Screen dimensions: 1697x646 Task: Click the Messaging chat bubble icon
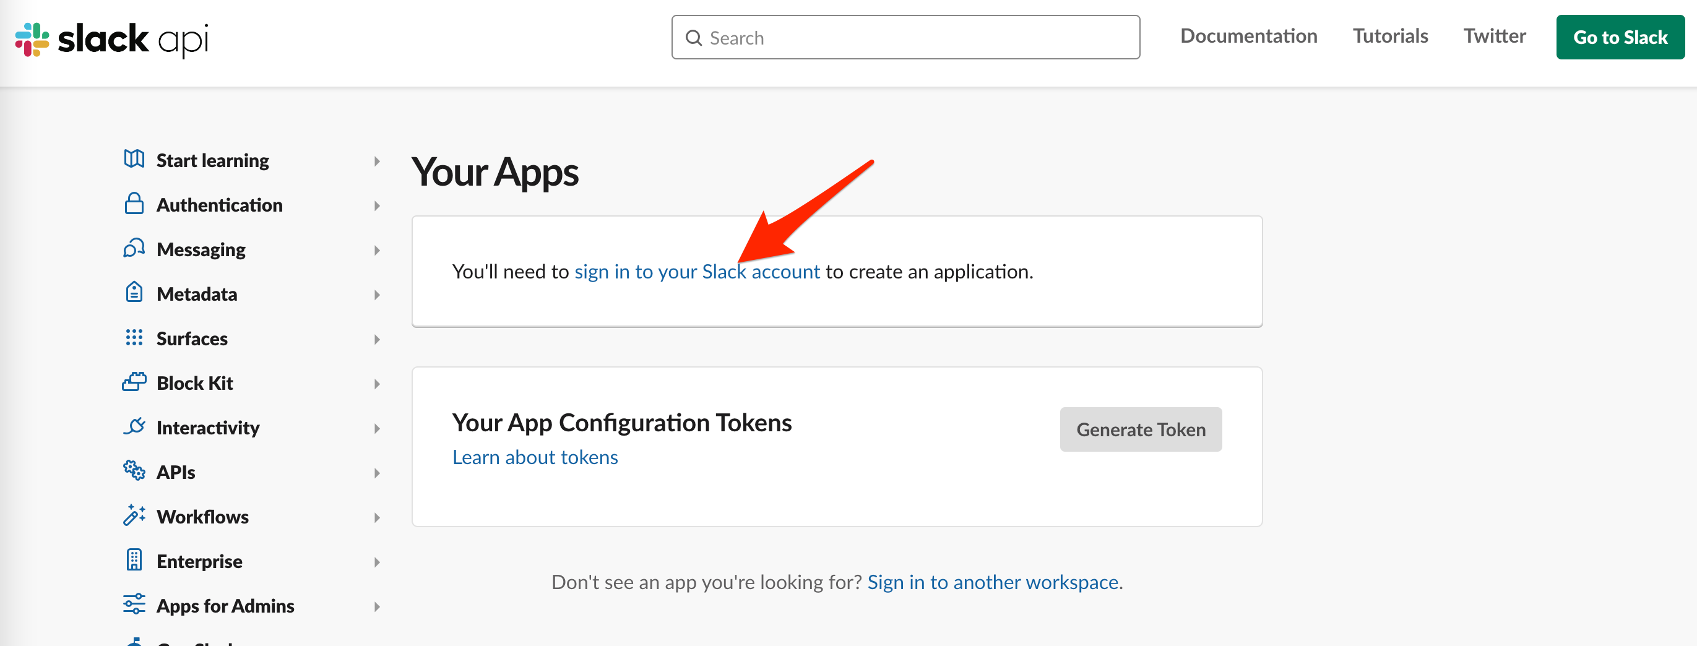tap(134, 249)
